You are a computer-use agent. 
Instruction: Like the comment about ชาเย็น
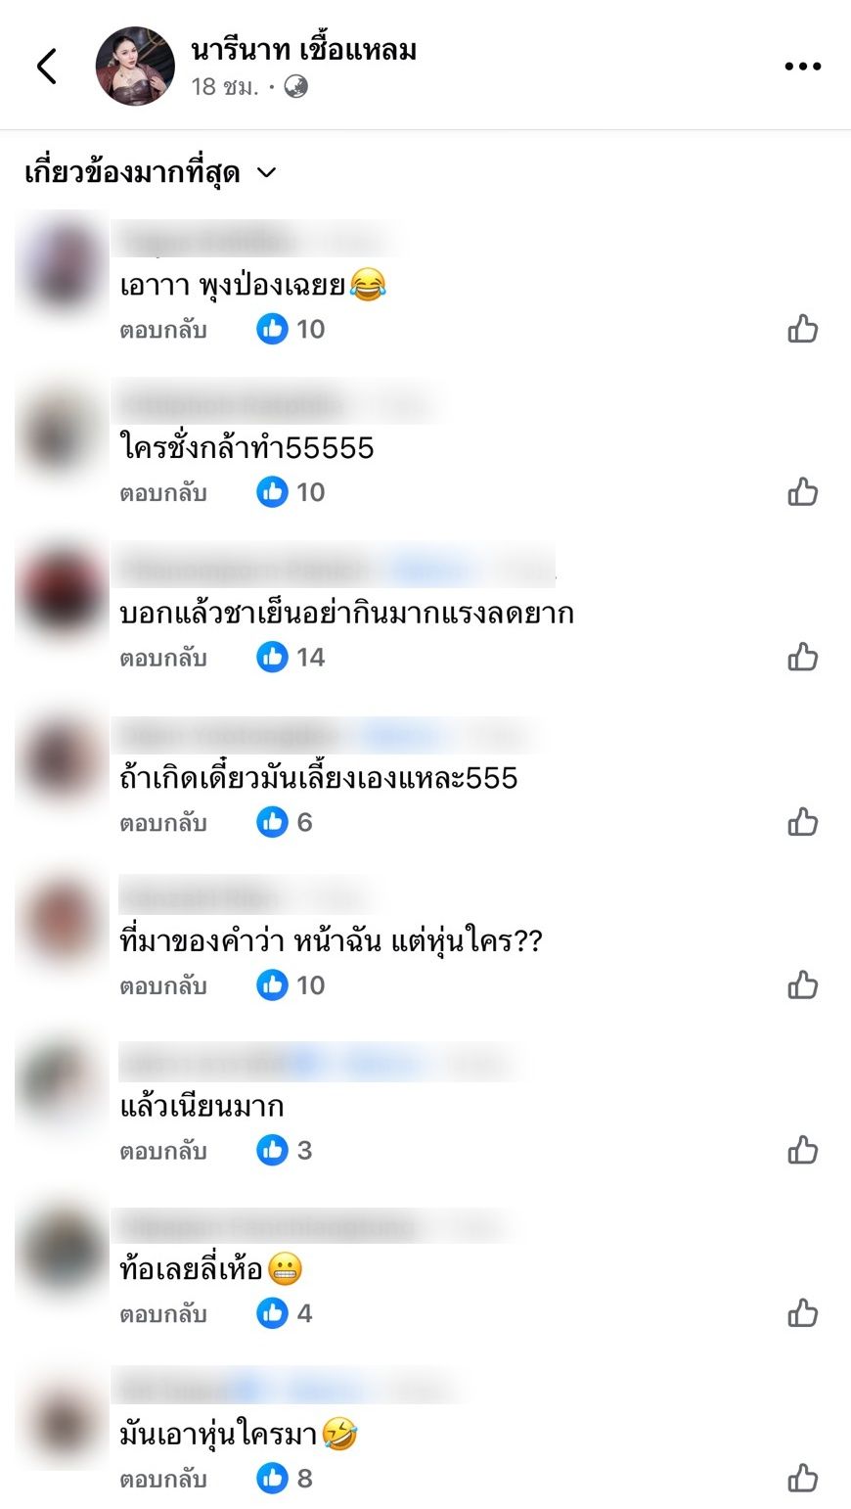click(803, 657)
